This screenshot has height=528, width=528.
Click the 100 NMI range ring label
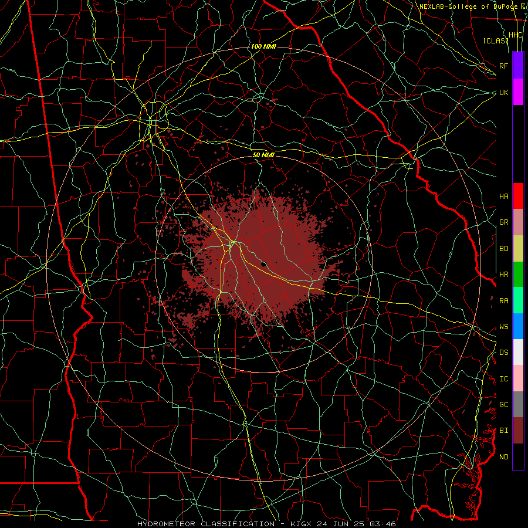263,46
